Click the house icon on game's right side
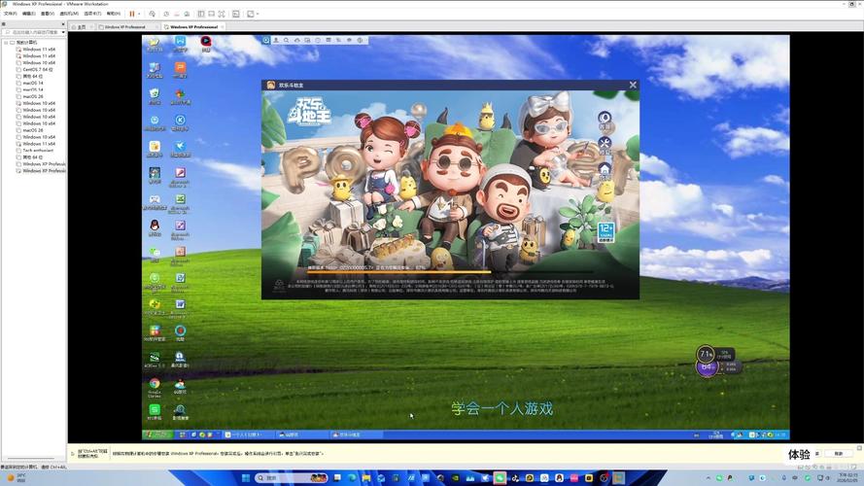This screenshot has height=486, width=864. pos(605,169)
